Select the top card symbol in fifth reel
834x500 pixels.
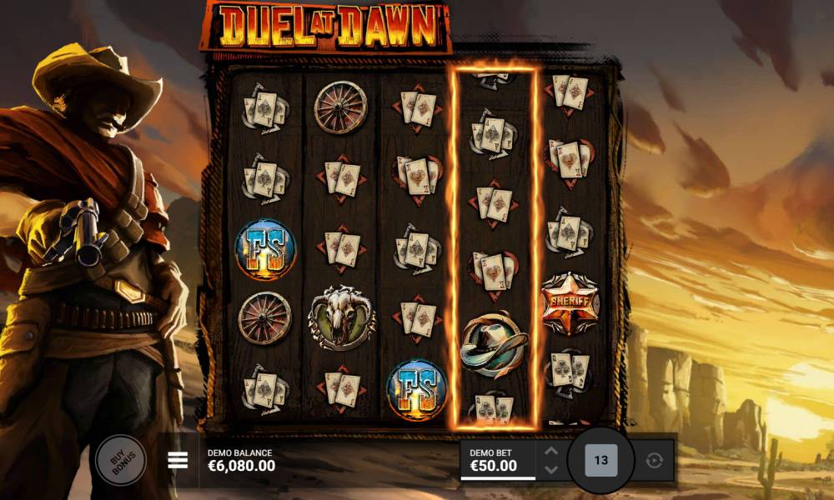point(570,93)
